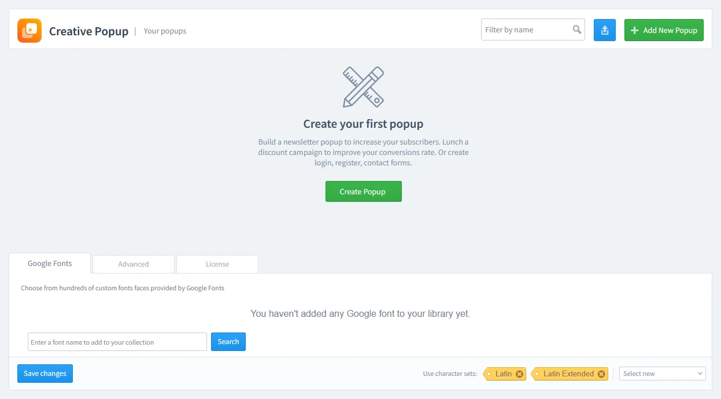This screenshot has height=399, width=721.
Task: Click the blue import upload icon button
Action: pyautogui.click(x=604, y=30)
